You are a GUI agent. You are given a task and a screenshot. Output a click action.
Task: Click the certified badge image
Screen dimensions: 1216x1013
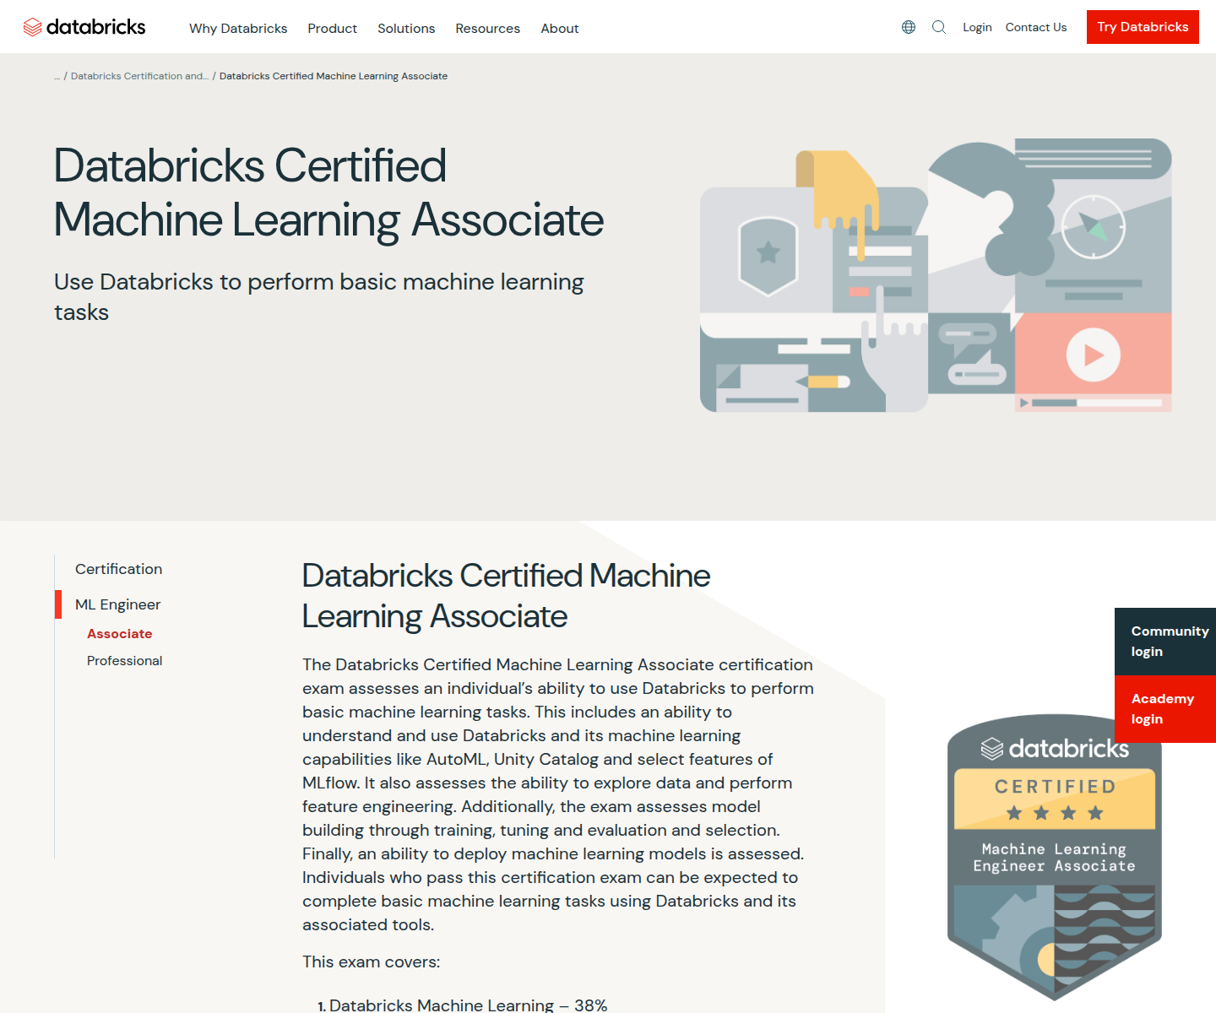pos(1055,857)
